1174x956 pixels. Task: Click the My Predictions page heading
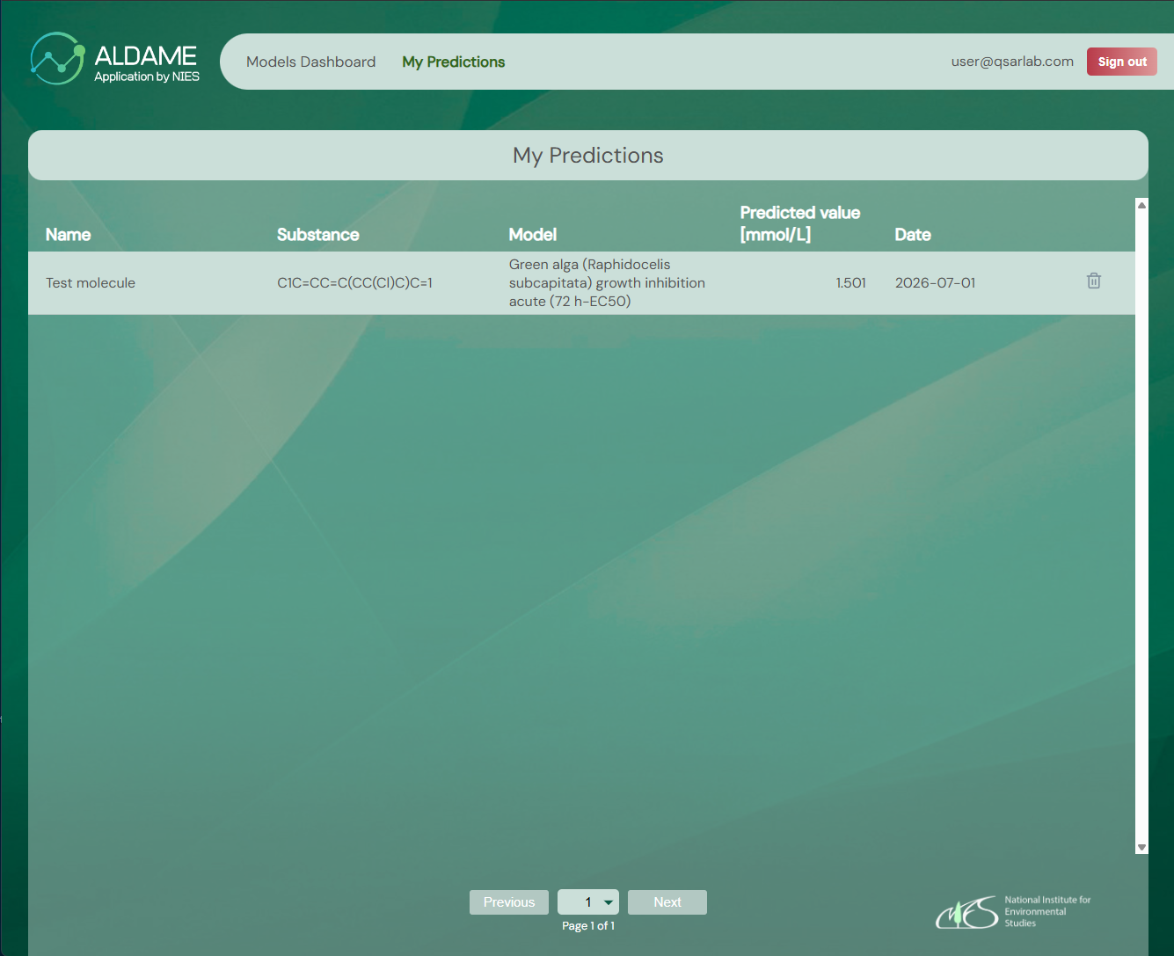[588, 156]
